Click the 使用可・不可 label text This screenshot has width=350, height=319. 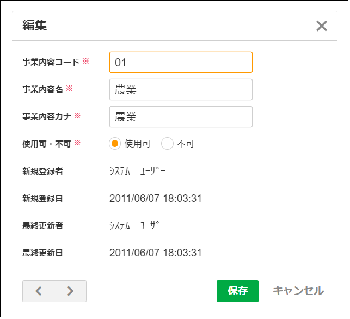click(47, 144)
